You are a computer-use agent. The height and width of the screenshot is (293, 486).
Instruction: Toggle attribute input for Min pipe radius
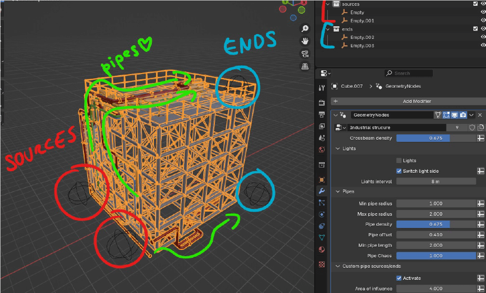click(x=481, y=204)
